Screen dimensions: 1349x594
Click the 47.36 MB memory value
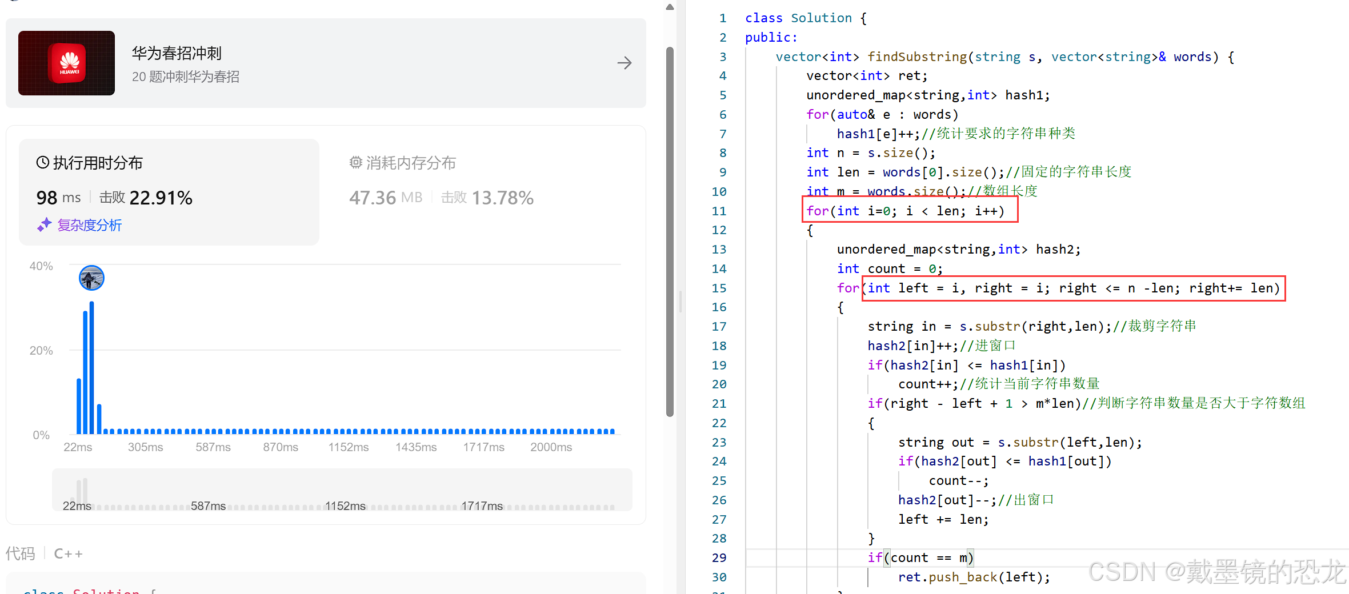pyautogui.click(x=386, y=198)
